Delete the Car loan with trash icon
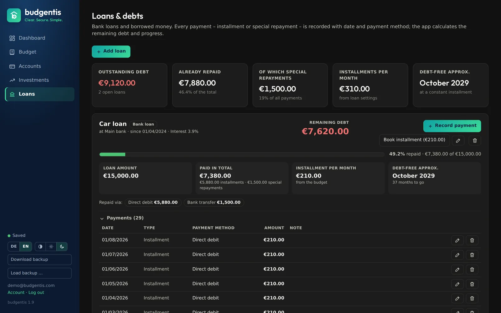This screenshot has width=501, height=313. coord(475,141)
